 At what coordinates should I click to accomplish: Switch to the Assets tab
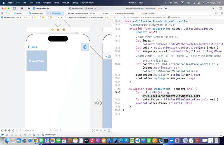[18, 13]
